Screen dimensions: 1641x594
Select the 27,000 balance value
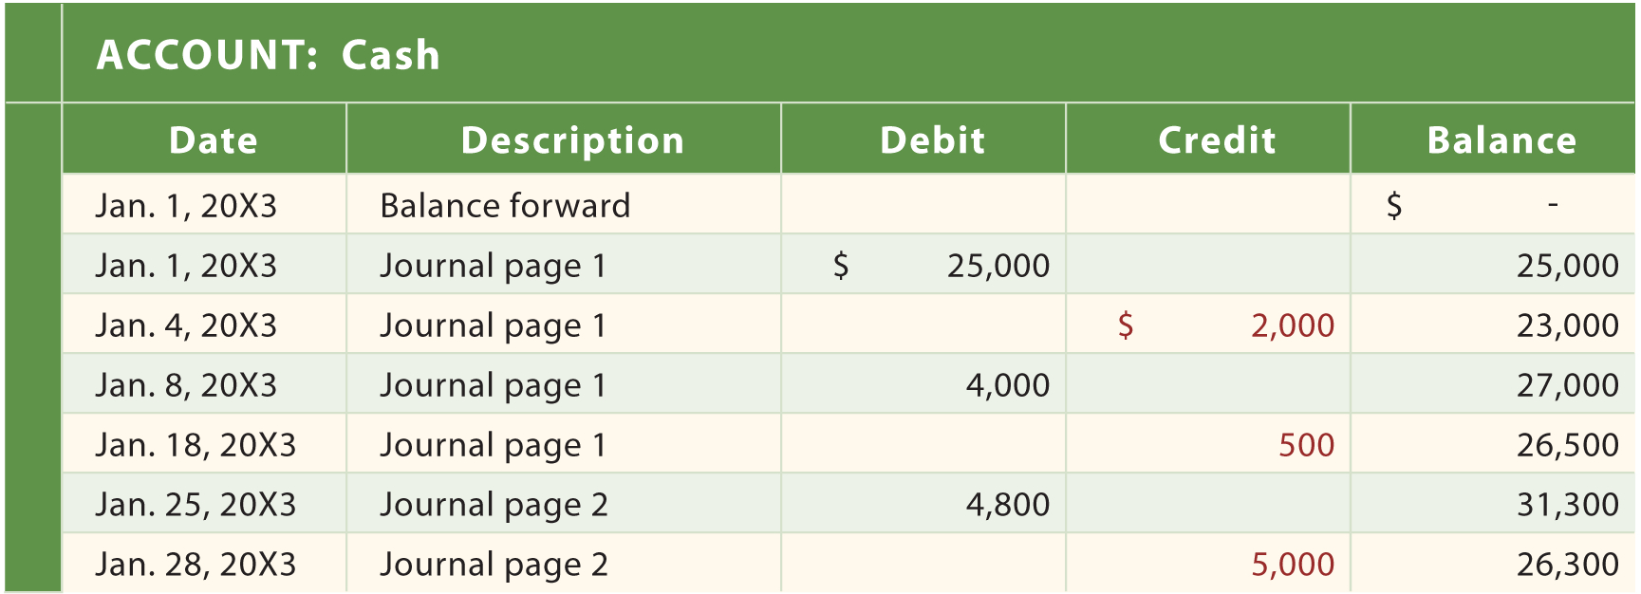1567,385
